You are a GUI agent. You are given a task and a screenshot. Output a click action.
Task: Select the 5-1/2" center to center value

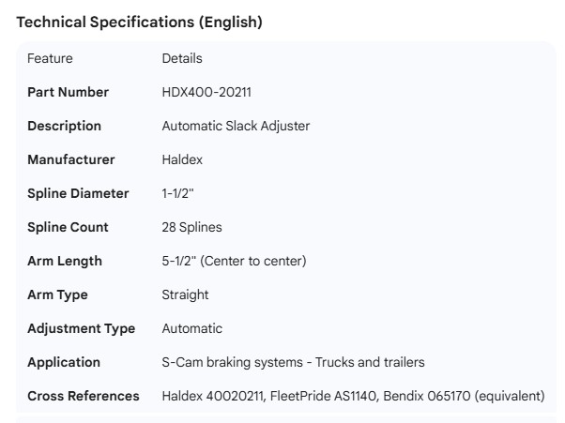[x=234, y=261]
